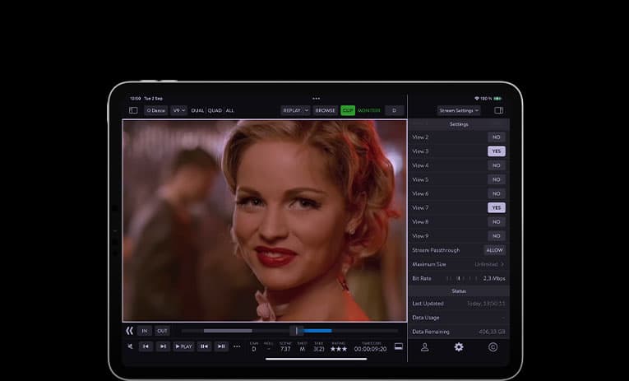This screenshot has height=381, width=629.
Task: Toggle the right sidebar panel icon
Action: pos(498,110)
